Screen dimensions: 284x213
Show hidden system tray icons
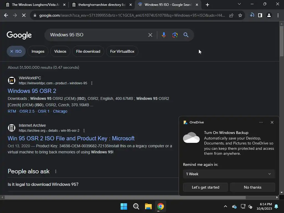pos(225,206)
